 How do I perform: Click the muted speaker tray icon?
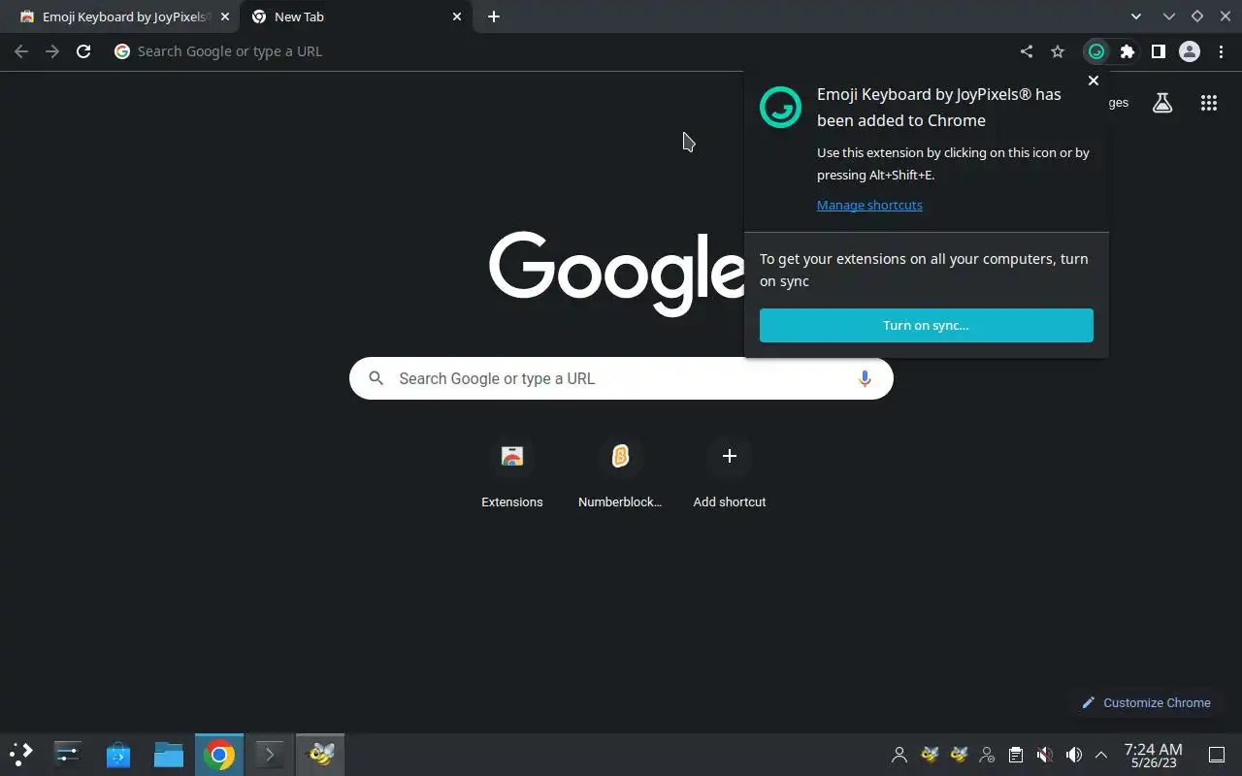(x=1044, y=755)
